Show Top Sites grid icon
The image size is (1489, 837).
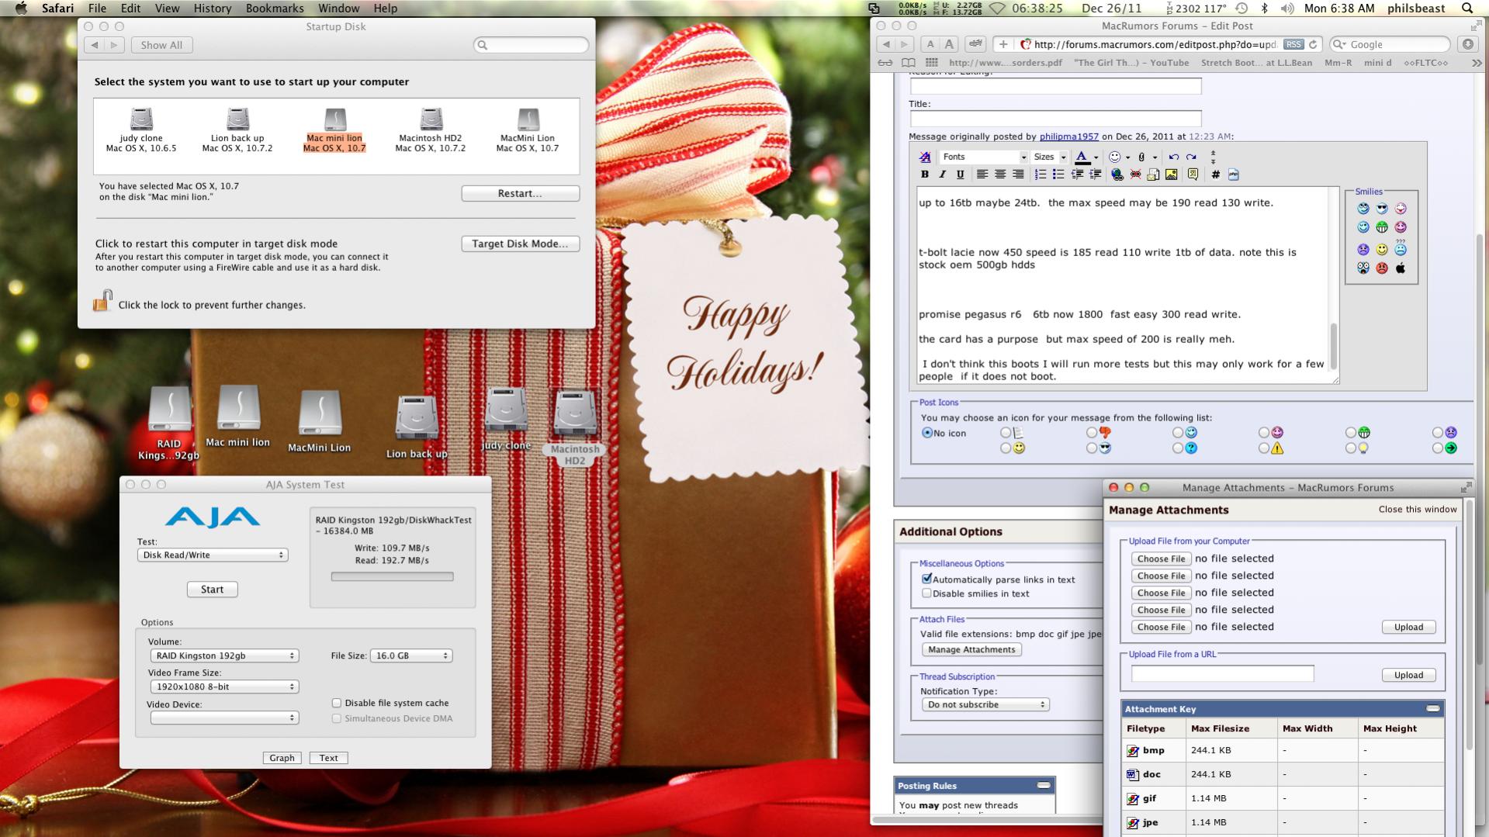[x=931, y=63]
